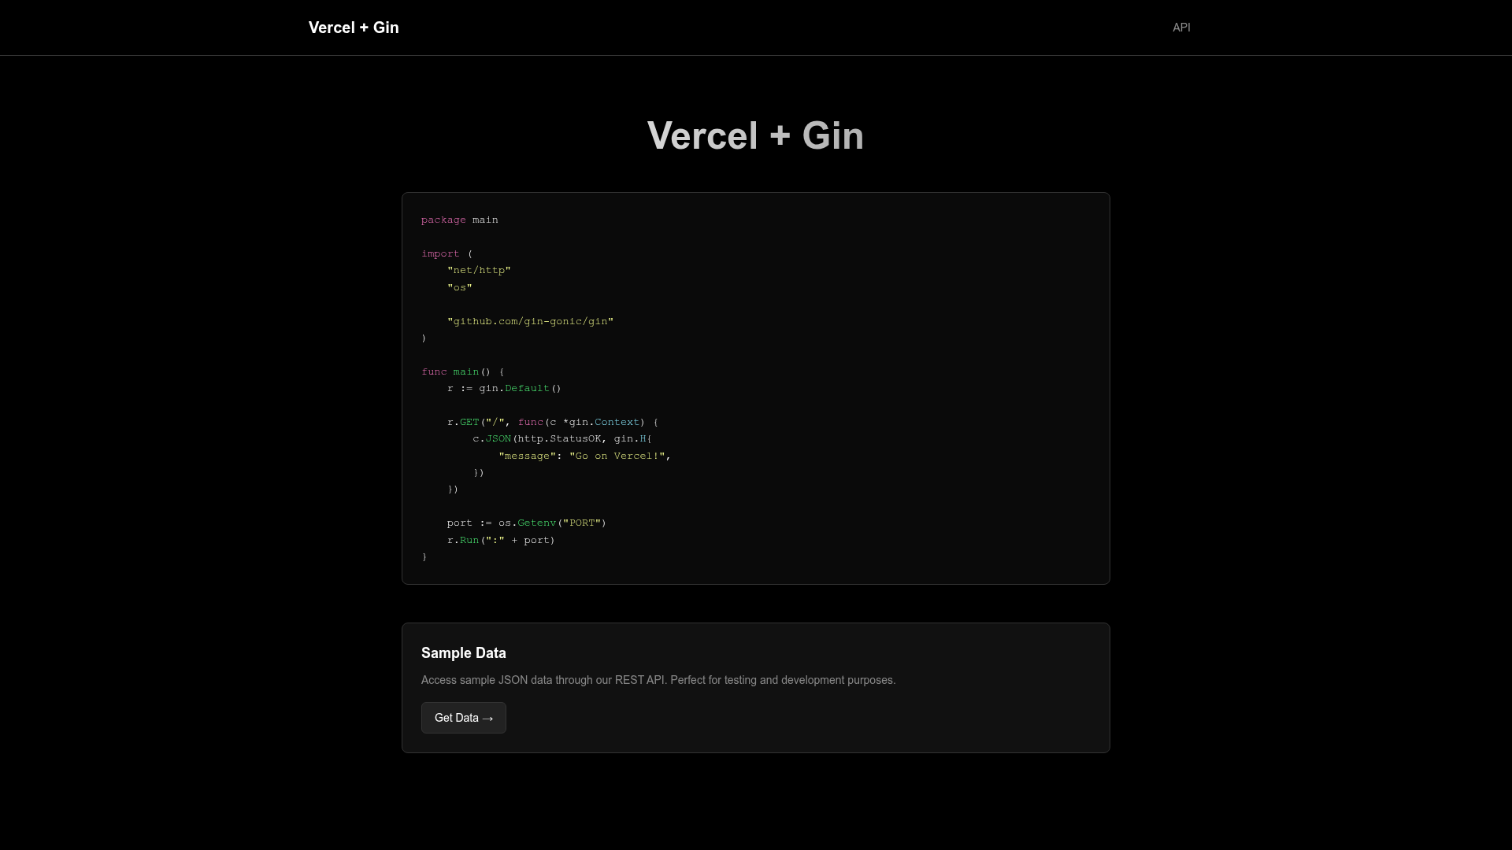Image resolution: width=1512 pixels, height=850 pixels.
Task: Click the os.Getenv("PORT") line
Action: click(527, 523)
